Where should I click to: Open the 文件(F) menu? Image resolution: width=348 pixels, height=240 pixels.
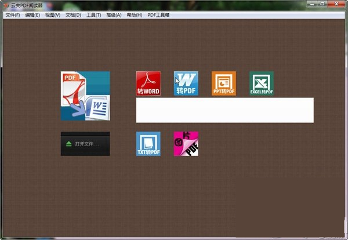[x=12, y=15]
